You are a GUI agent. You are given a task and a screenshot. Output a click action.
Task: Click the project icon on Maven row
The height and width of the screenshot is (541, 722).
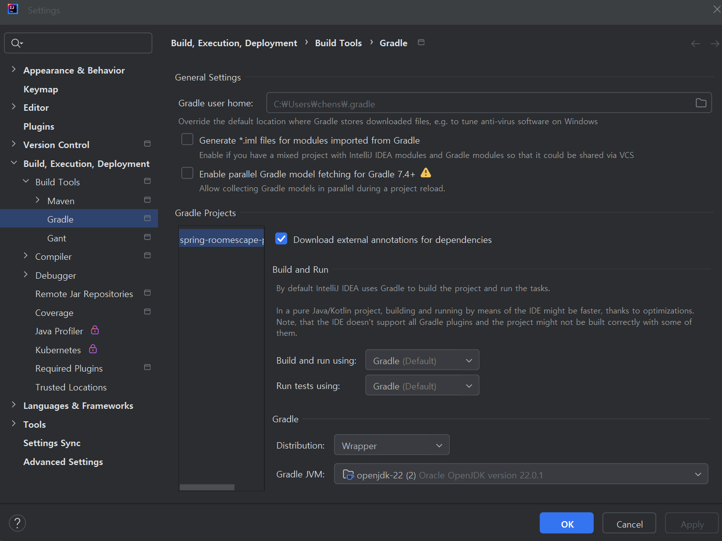pos(147,200)
